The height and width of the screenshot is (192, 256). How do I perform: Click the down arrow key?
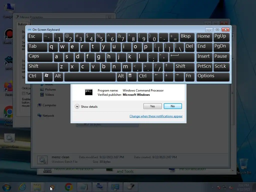coord(168,77)
